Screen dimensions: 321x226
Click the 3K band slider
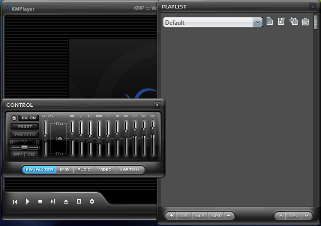(117, 138)
